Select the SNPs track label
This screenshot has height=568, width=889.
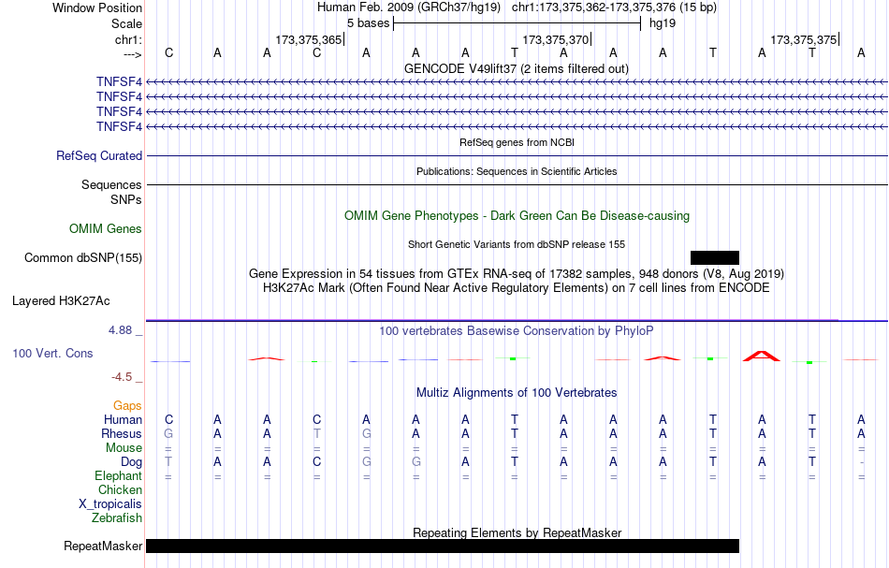point(126,199)
